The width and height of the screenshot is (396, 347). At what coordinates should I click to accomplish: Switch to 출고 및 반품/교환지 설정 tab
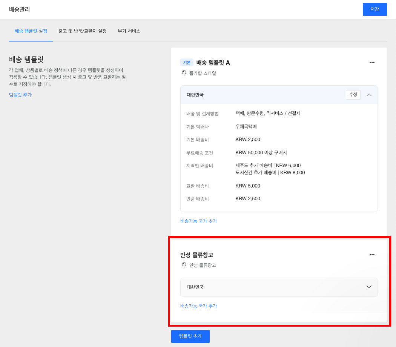click(82, 31)
